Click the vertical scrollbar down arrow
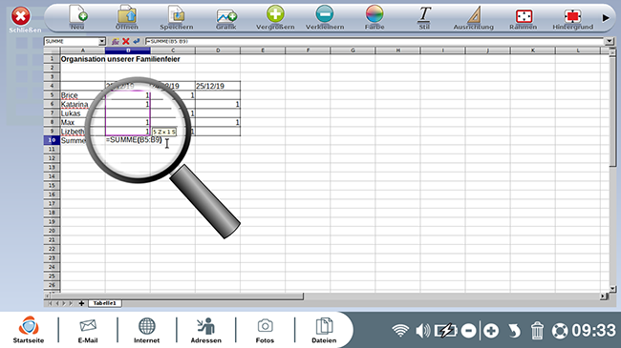This screenshot has height=348, width=621. [612, 289]
